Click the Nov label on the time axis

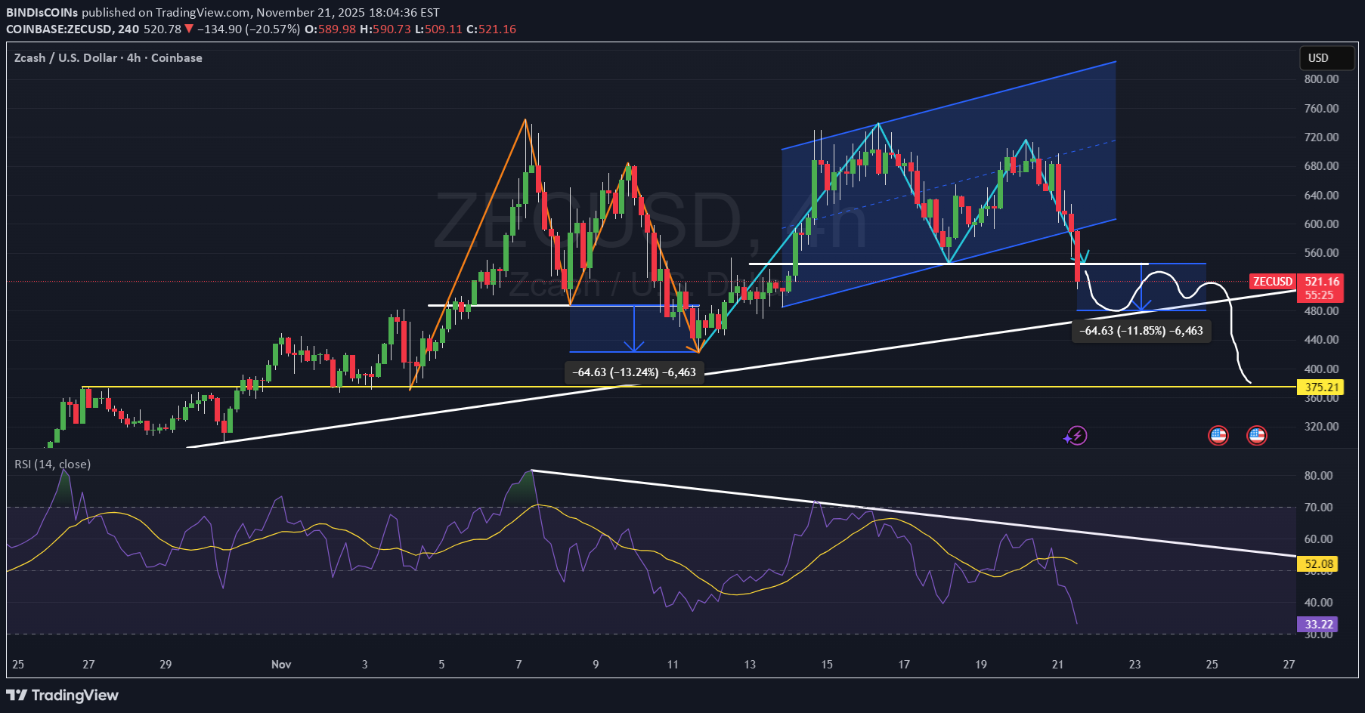(x=281, y=665)
